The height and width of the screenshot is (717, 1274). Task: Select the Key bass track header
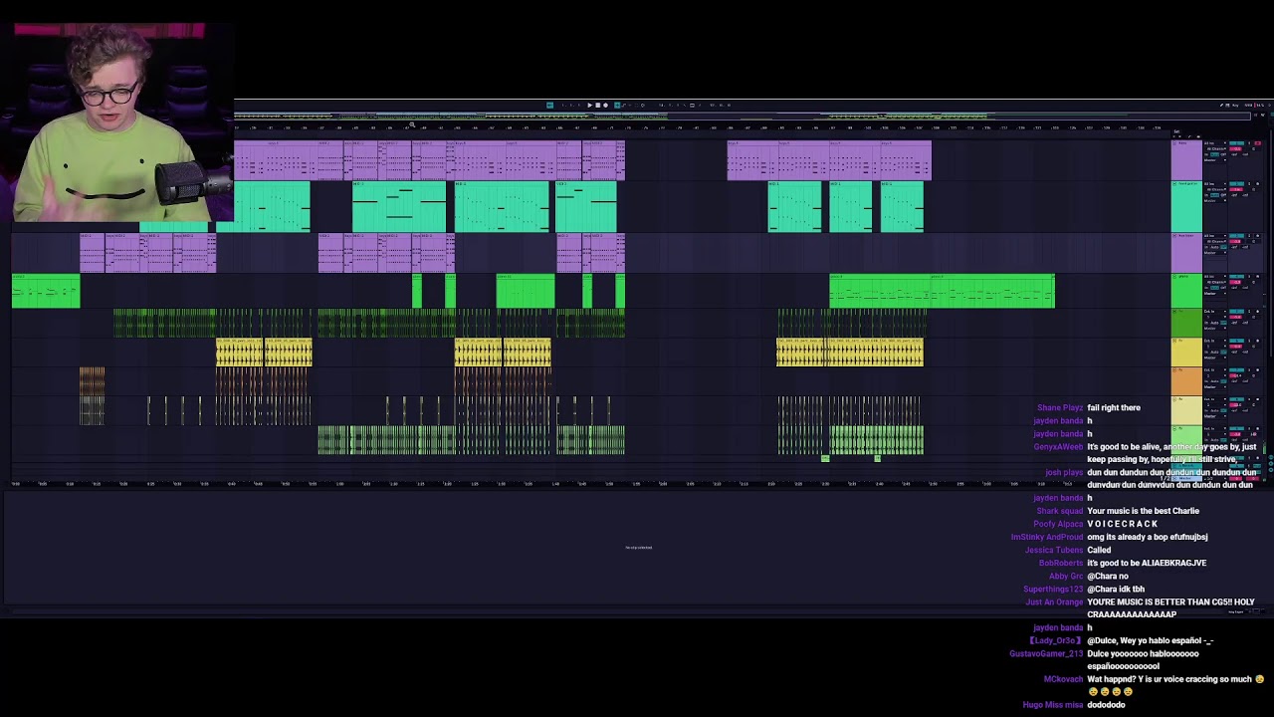[x=1186, y=253]
